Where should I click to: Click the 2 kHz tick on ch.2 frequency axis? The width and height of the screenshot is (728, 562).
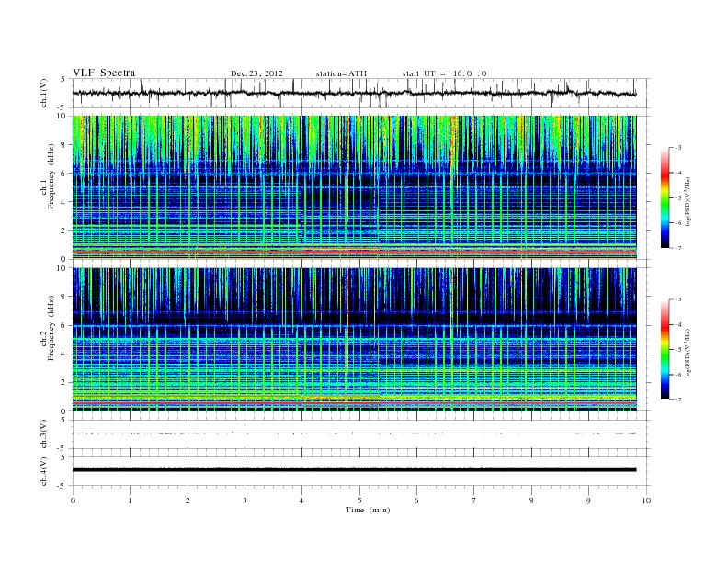pos(63,383)
